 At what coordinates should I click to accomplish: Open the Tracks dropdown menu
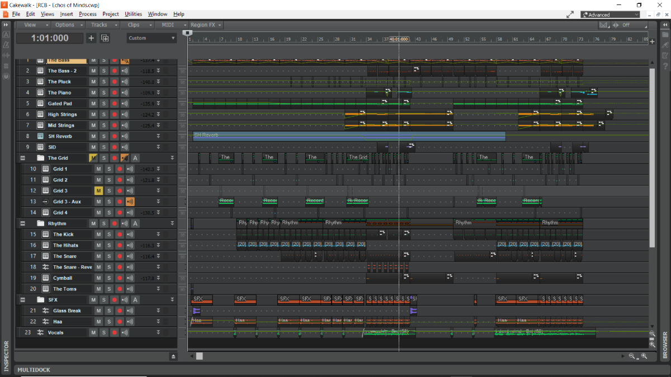tap(103, 25)
